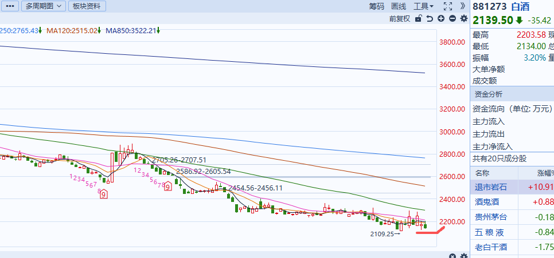
Task: Click the 最低 value 2134.00
Action: tap(531, 46)
